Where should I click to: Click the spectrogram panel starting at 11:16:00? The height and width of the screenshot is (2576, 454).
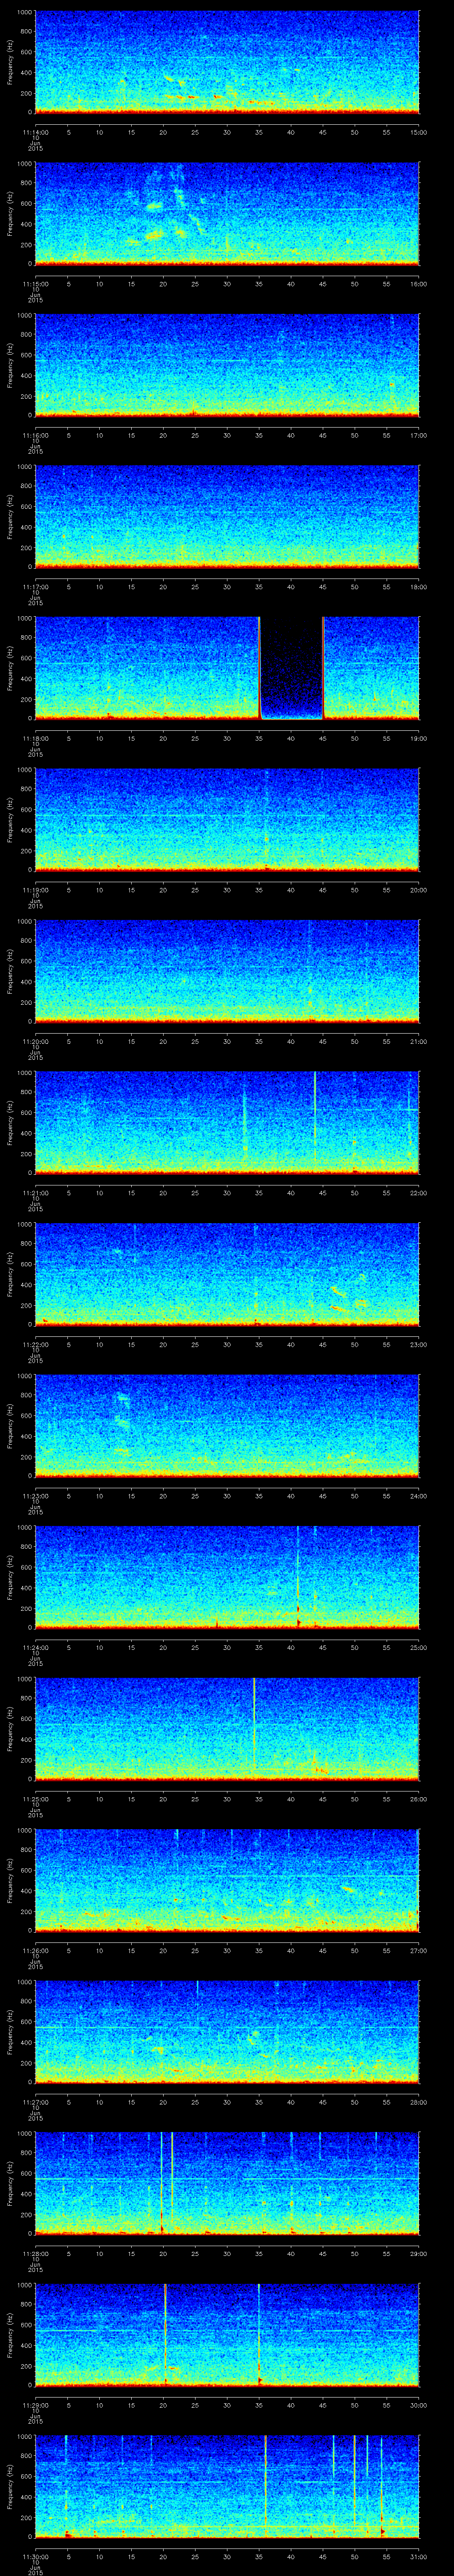pos(227,365)
